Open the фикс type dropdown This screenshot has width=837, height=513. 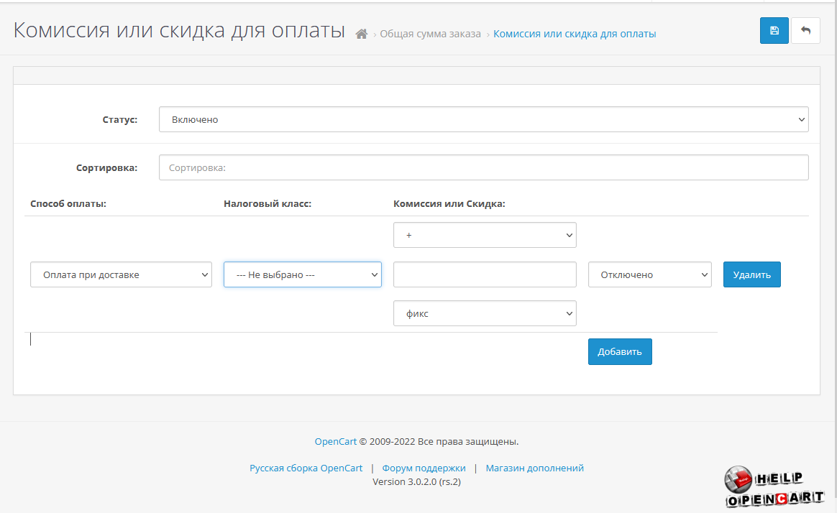click(485, 313)
